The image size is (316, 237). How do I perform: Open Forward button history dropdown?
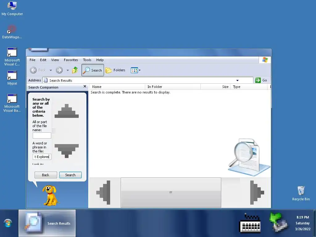tap(68, 70)
